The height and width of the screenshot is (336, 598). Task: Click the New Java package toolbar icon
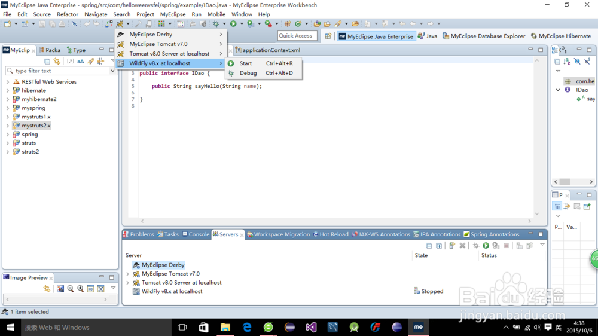288,24
